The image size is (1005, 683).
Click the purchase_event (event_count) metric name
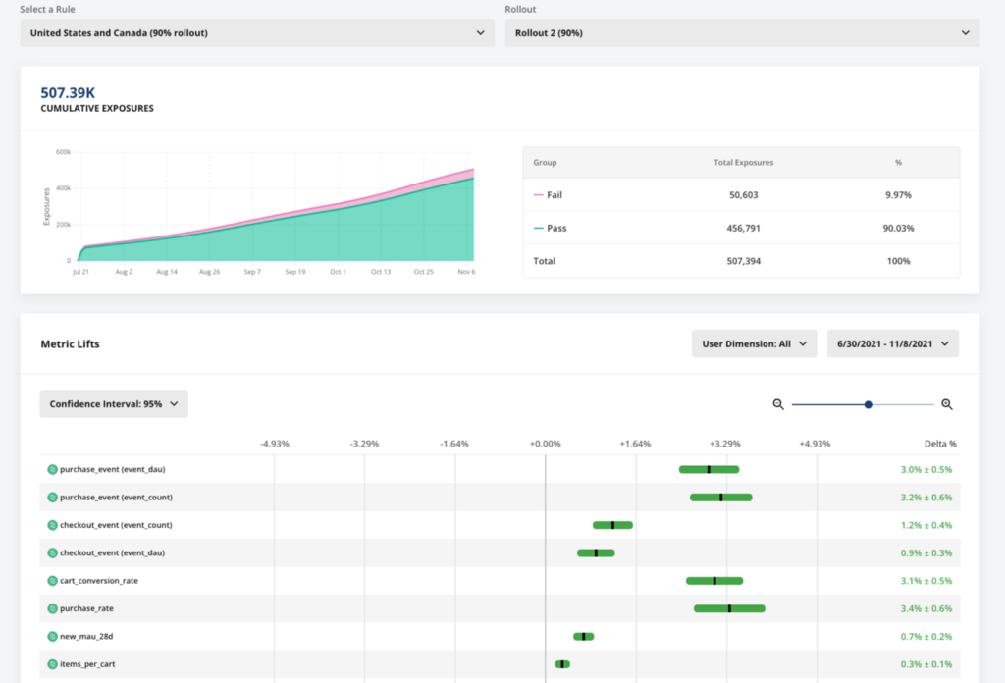116,498
